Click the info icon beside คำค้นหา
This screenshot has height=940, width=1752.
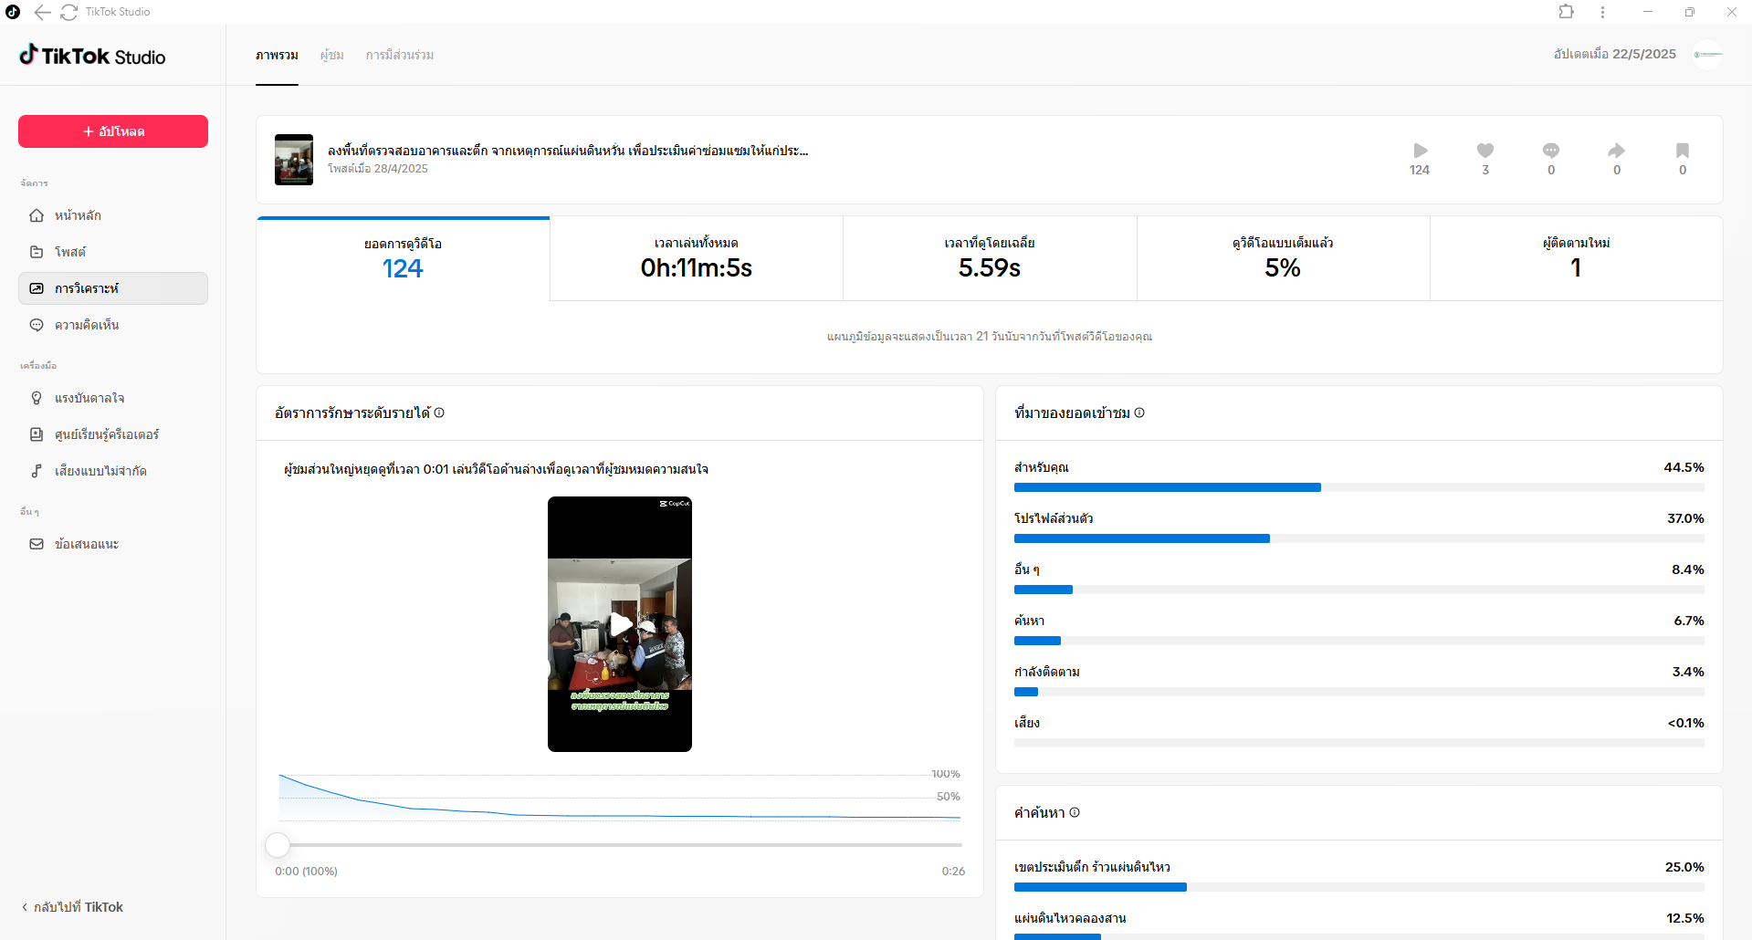click(x=1075, y=812)
